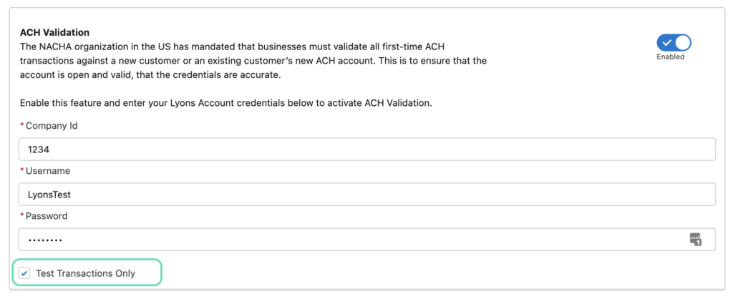Focus the Company Id input field
Viewport: 733px width, 299px height.
[x=367, y=149]
